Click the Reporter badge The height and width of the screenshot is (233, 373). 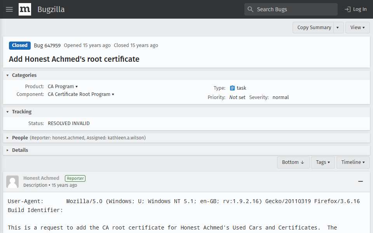(x=75, y=178)
